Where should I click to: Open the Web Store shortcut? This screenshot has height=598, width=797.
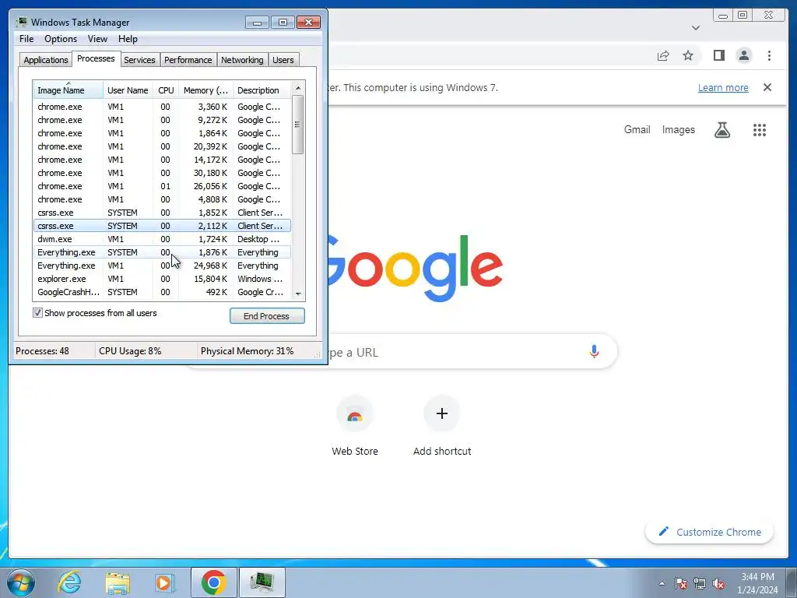click(x=355, y=427)
